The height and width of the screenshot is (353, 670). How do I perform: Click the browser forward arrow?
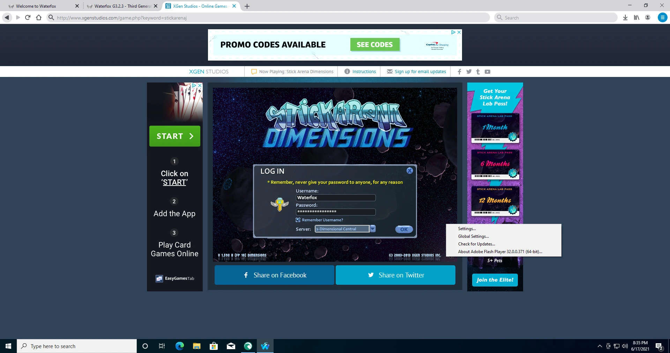click(x=18, y=17)
